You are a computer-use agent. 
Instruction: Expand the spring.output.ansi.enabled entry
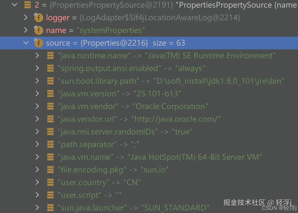tap(37, 68)
